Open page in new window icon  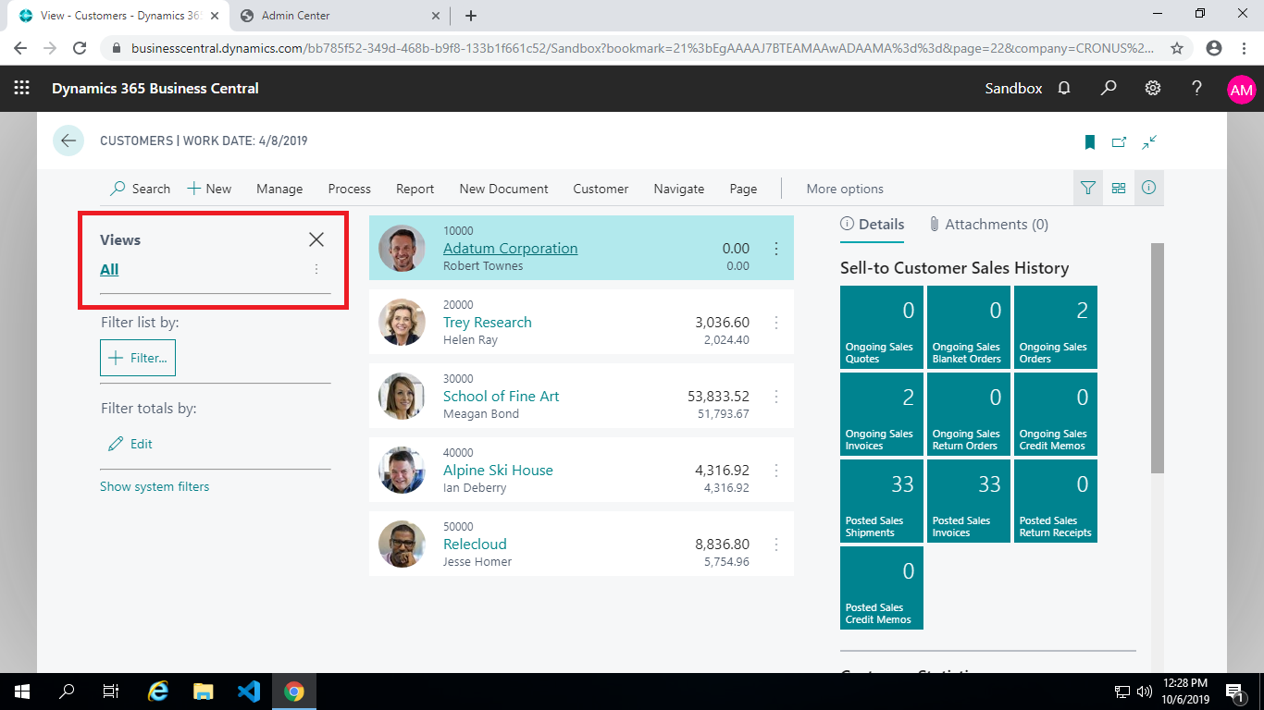tap(1120, 141)
